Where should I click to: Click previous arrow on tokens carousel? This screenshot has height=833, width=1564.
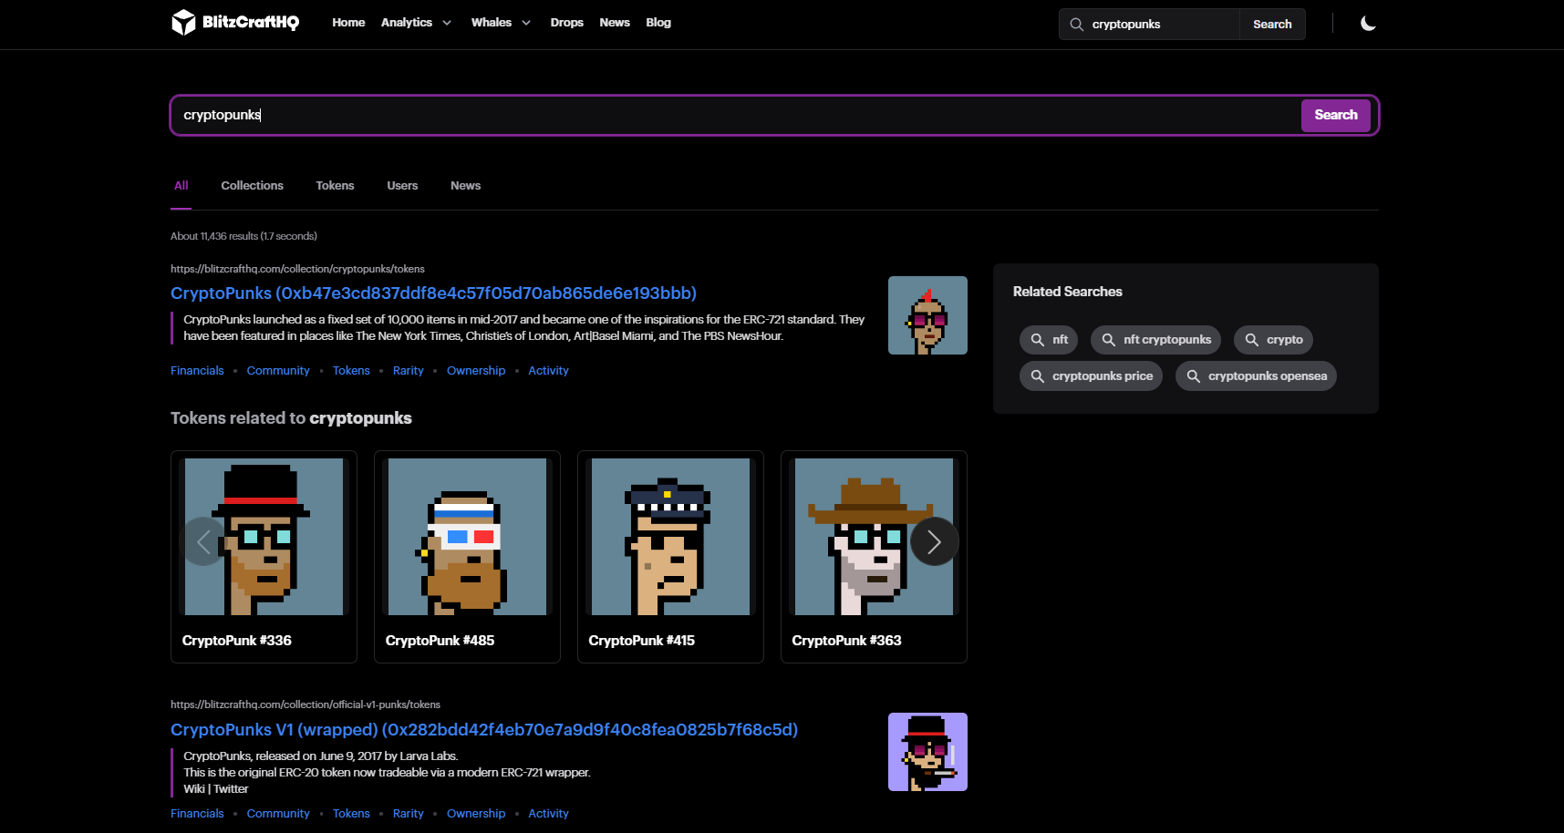click(203, 541)
